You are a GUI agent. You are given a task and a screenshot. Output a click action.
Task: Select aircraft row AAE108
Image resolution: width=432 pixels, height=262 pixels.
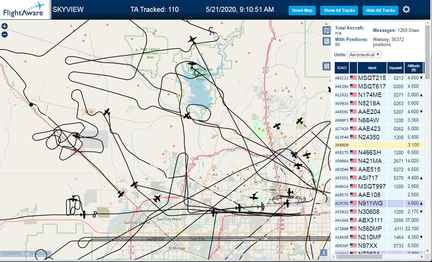pyautogui.click(x=379, y=195)
